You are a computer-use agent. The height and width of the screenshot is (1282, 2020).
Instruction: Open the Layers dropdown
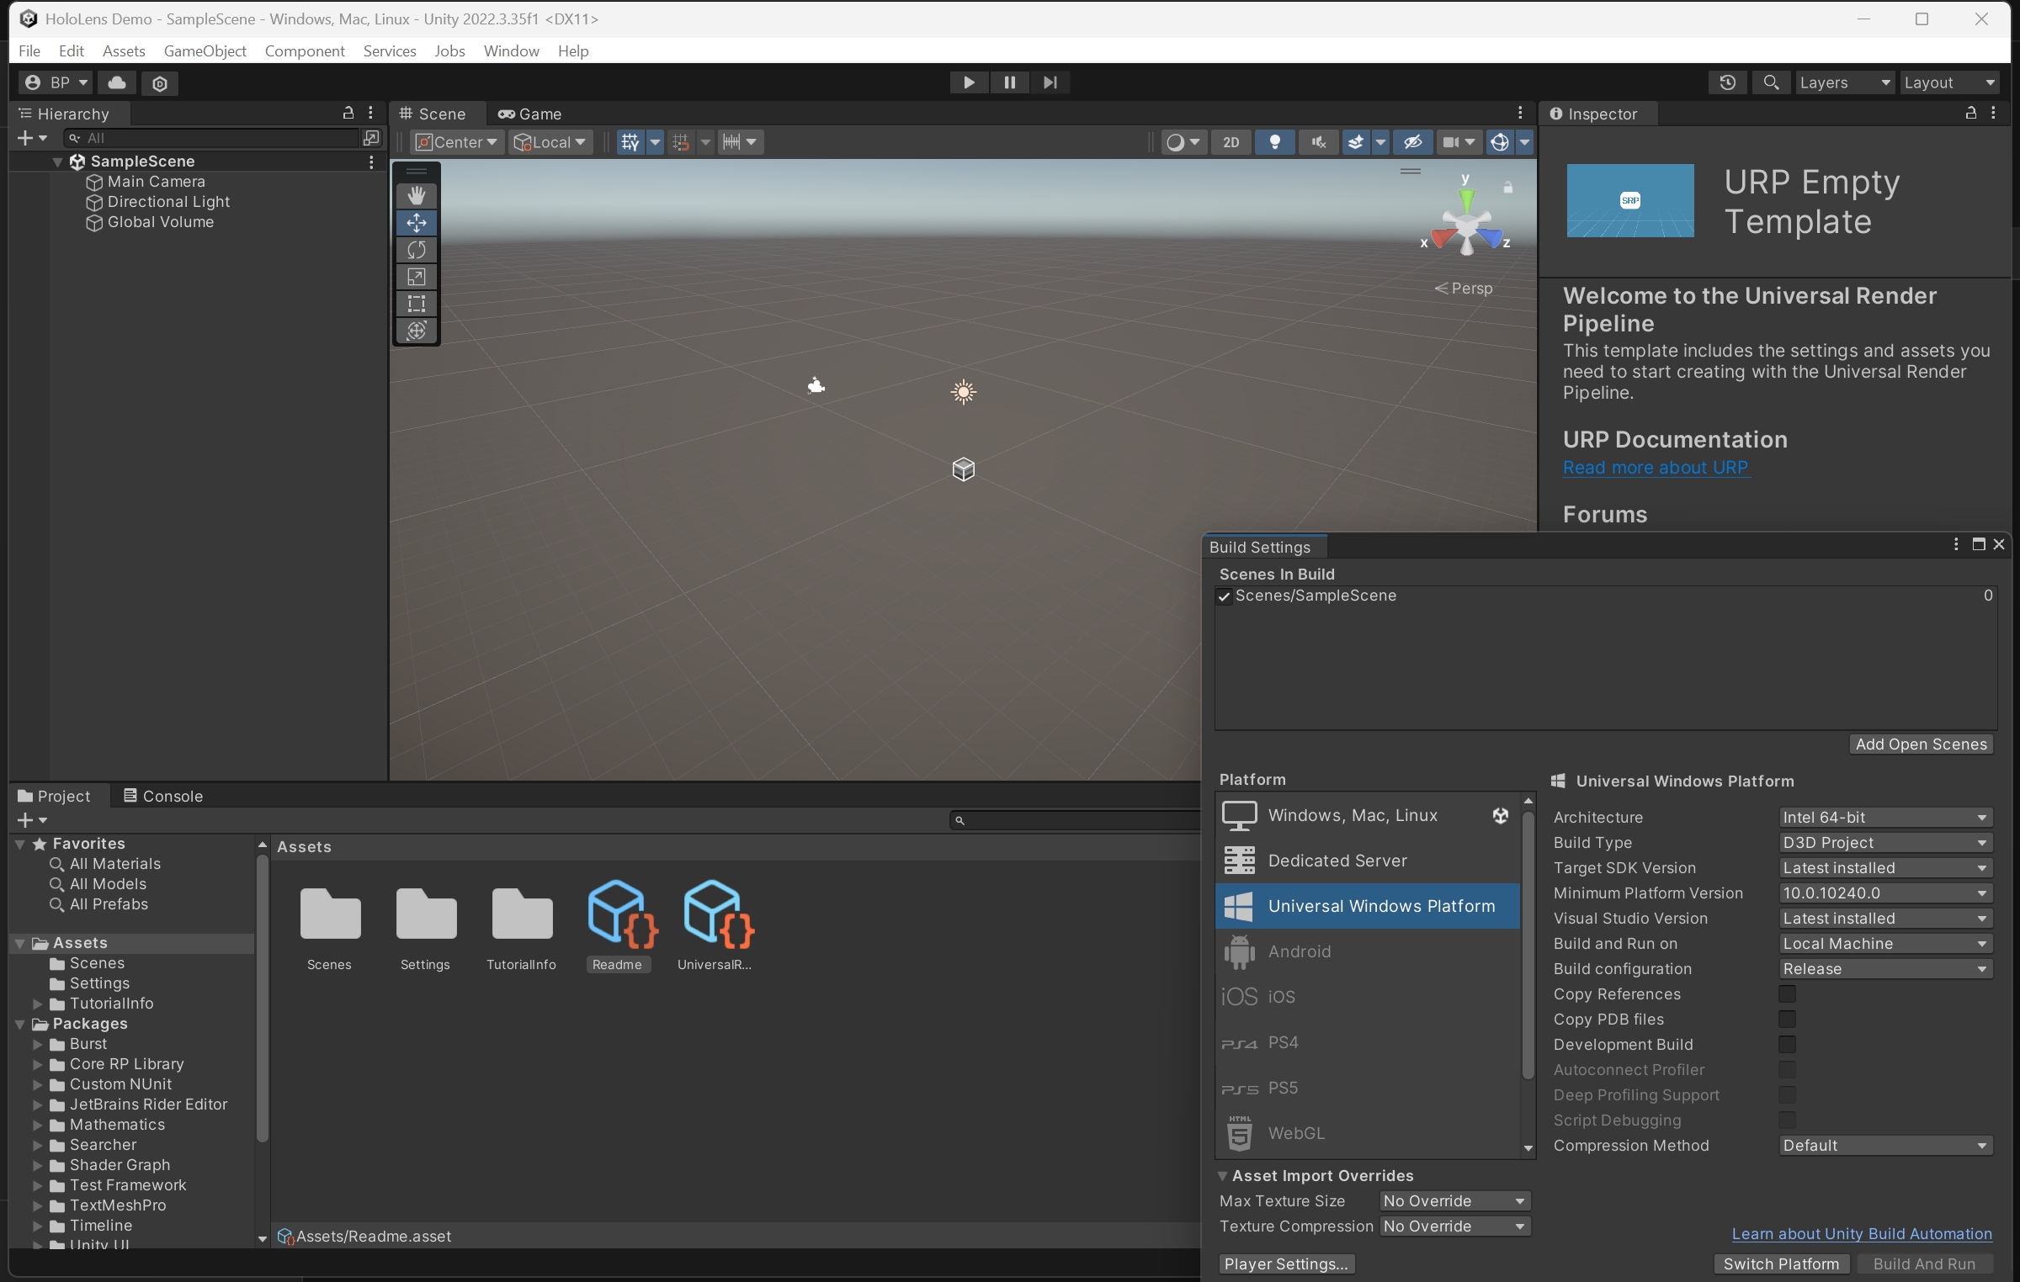(x=1843, y=82)
